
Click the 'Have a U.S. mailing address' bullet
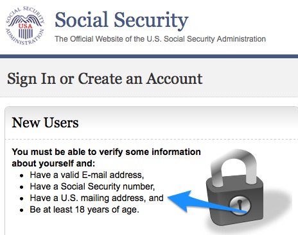pos(96,198)
